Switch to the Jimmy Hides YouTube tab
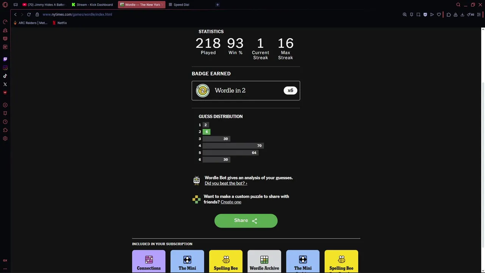This screenshot has width=485, height=273. 44,5
